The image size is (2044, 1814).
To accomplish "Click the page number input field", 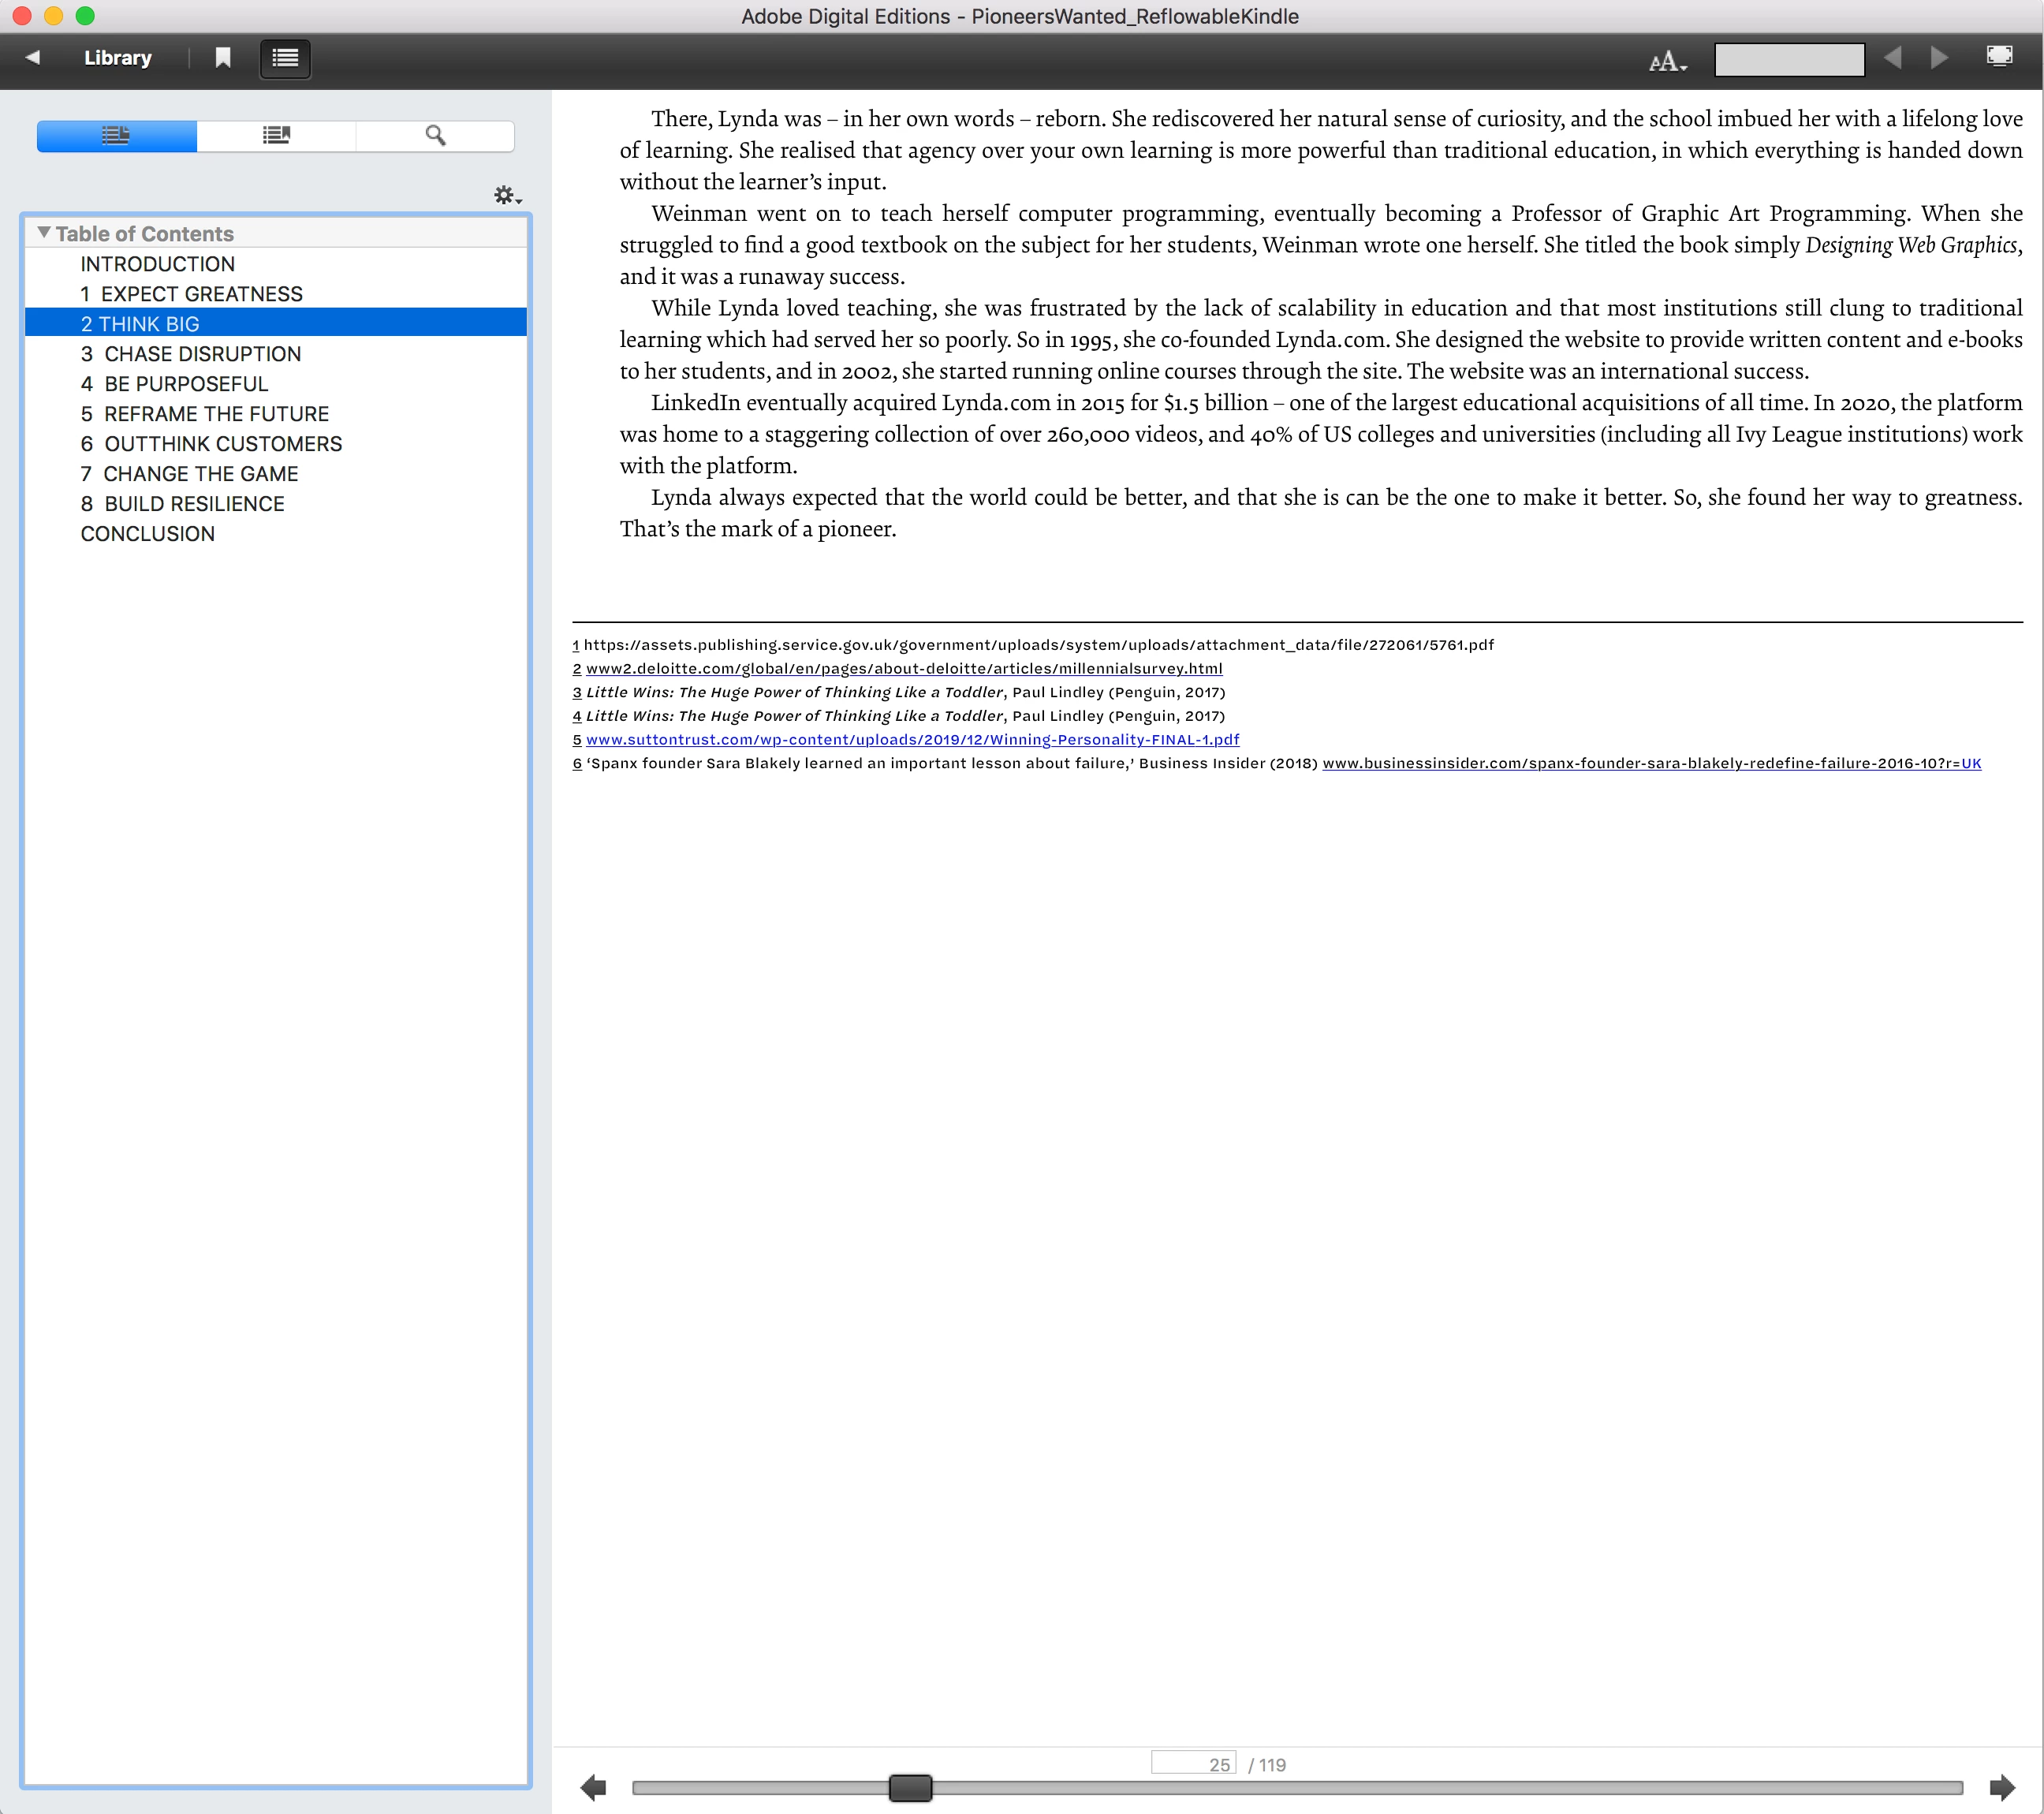I will 1193,1764.
